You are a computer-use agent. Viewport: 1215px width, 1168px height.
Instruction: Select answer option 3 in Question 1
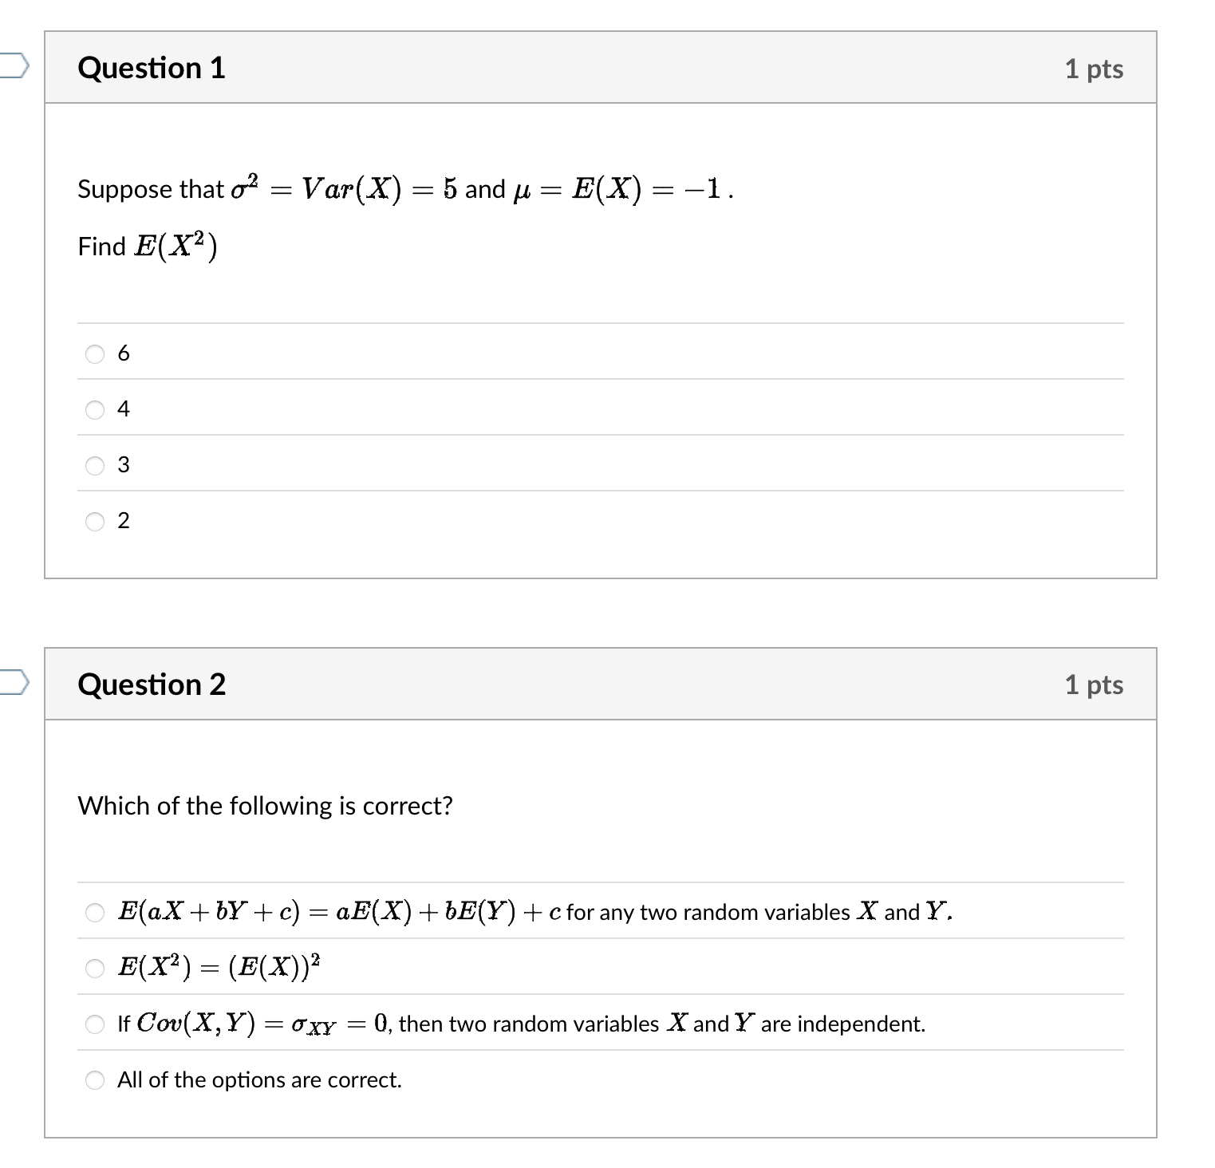click(95, 464)
